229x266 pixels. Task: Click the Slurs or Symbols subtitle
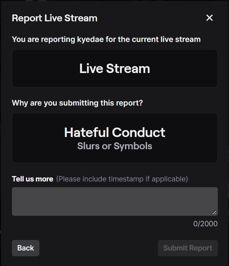(115, 146)
